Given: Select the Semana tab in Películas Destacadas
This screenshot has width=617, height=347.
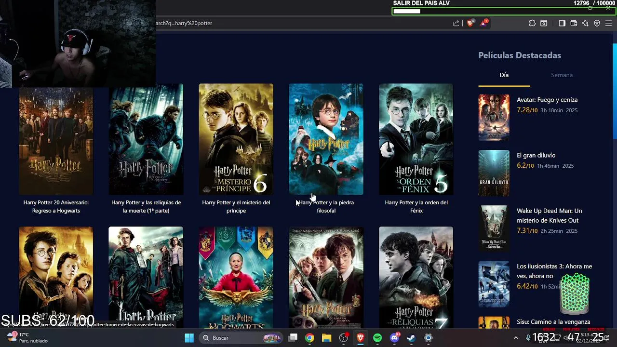Looking at the screenshot, I should (x=562, y=75).
